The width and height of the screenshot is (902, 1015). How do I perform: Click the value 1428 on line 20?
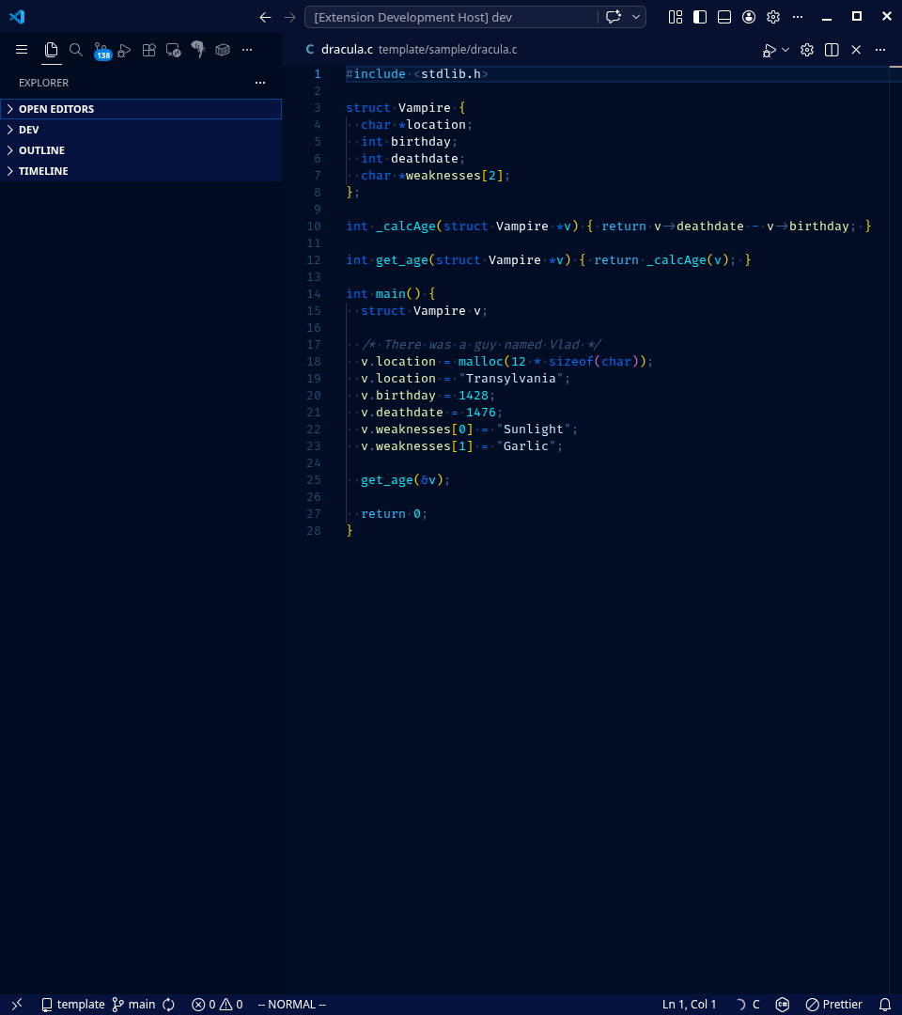pyautogui.click(x=473, y=395)
